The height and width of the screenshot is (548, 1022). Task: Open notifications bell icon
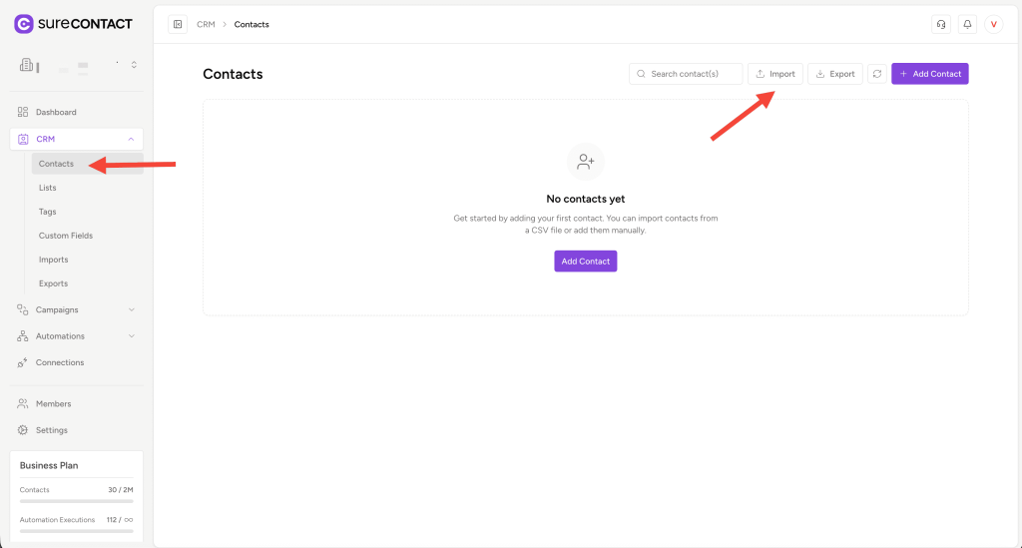coord(967,24)
